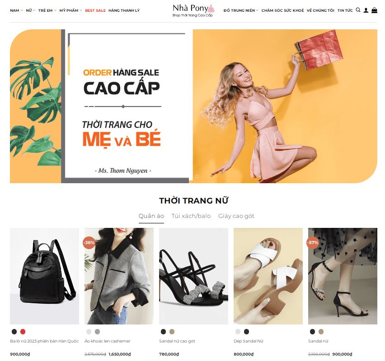The image size is (385, 361).
Task: Choose beige swatch under Sandal nữ cao gót
Action: [x=172, y=332]
